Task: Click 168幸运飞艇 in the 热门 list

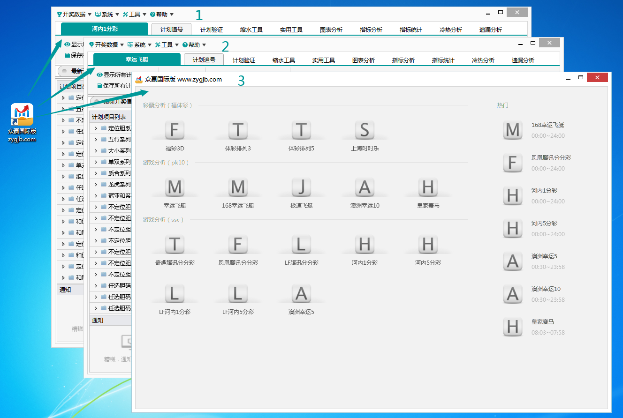Action: [x=547, y=125]
